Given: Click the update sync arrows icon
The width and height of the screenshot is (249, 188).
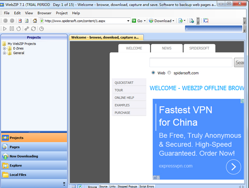Looking at the screenshot, I should click(33, 29).
